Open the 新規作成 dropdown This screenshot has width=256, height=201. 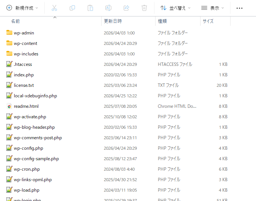point(22,8)
